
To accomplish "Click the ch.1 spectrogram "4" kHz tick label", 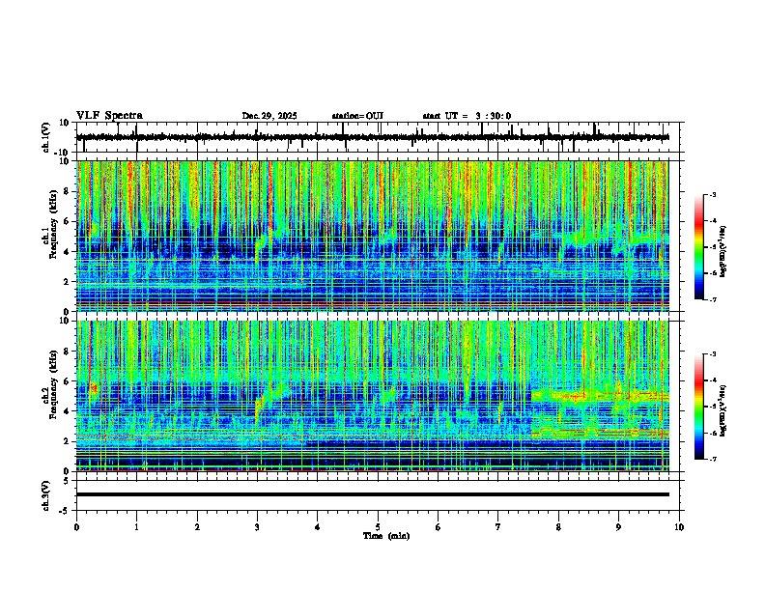I will pos(68,252).
